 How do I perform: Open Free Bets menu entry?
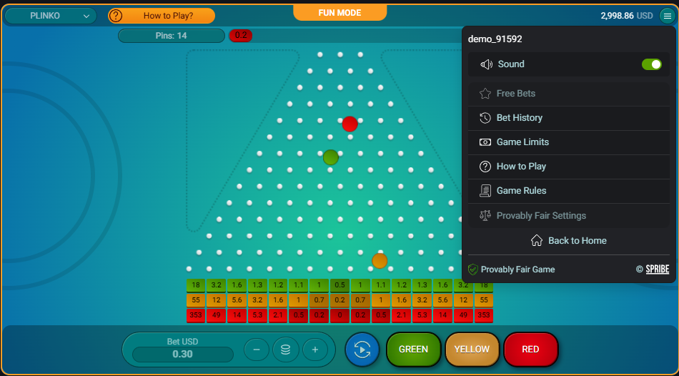click(569, 94)
